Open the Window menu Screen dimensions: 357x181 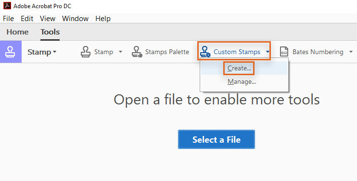coord(76,19)
